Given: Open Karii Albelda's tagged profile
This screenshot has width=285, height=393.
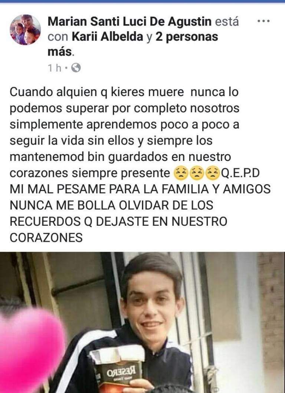Looking at the screenshot, I should (108, 37).
